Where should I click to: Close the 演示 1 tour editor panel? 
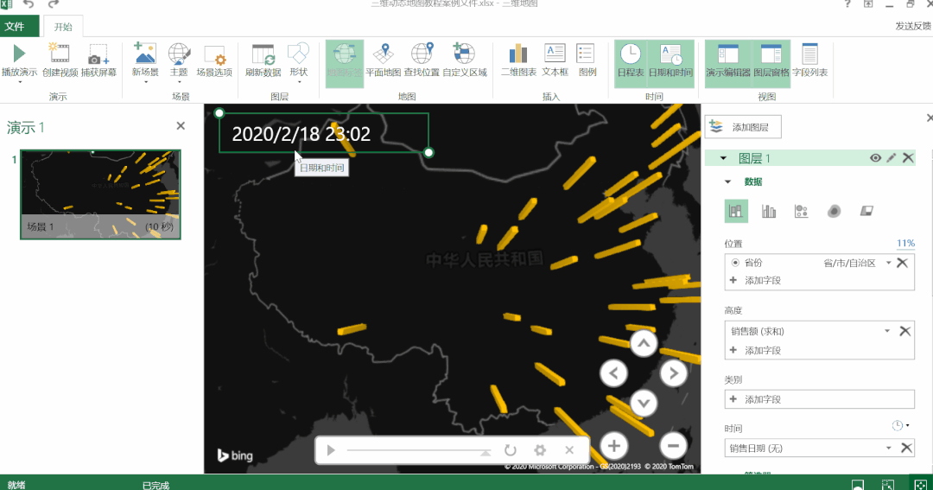point(181,126)
